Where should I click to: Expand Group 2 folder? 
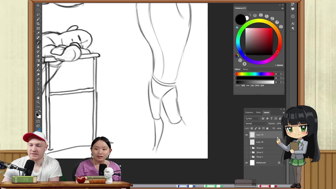[250, 153]
